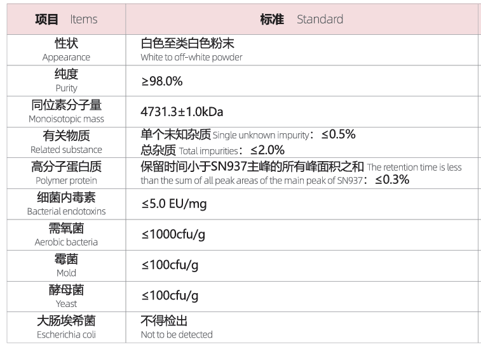Click the ≥98.0% purity value
The image size is (481, 347).
(162, 81)
